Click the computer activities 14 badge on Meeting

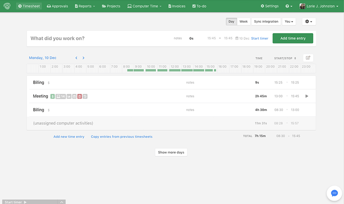61,96
